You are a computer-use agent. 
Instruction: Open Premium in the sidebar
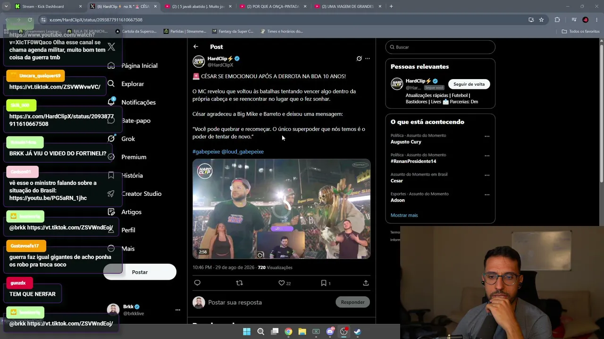[x=134, y=157]
